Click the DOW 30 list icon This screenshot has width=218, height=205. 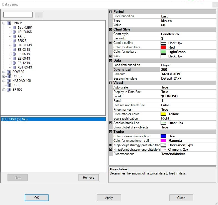9,72
